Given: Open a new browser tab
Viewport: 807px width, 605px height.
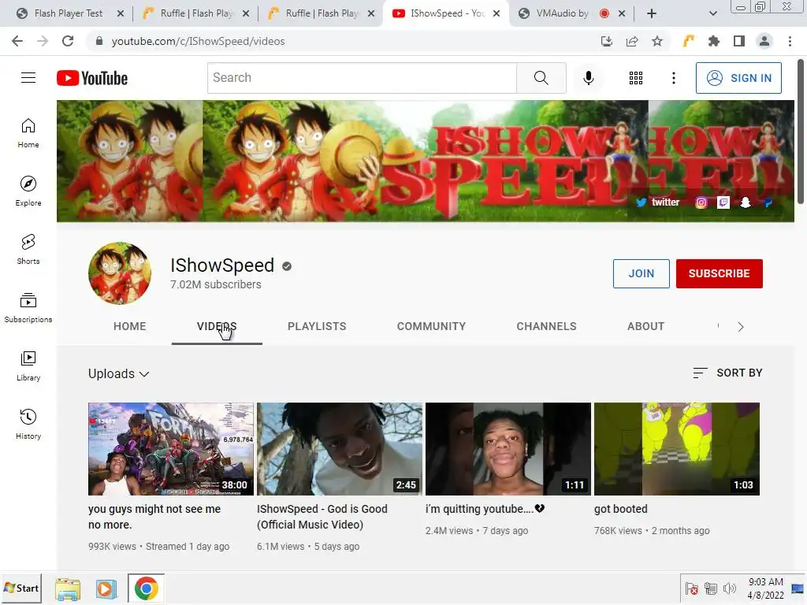Looking at the screenshot, I should (x=652, y=13).
